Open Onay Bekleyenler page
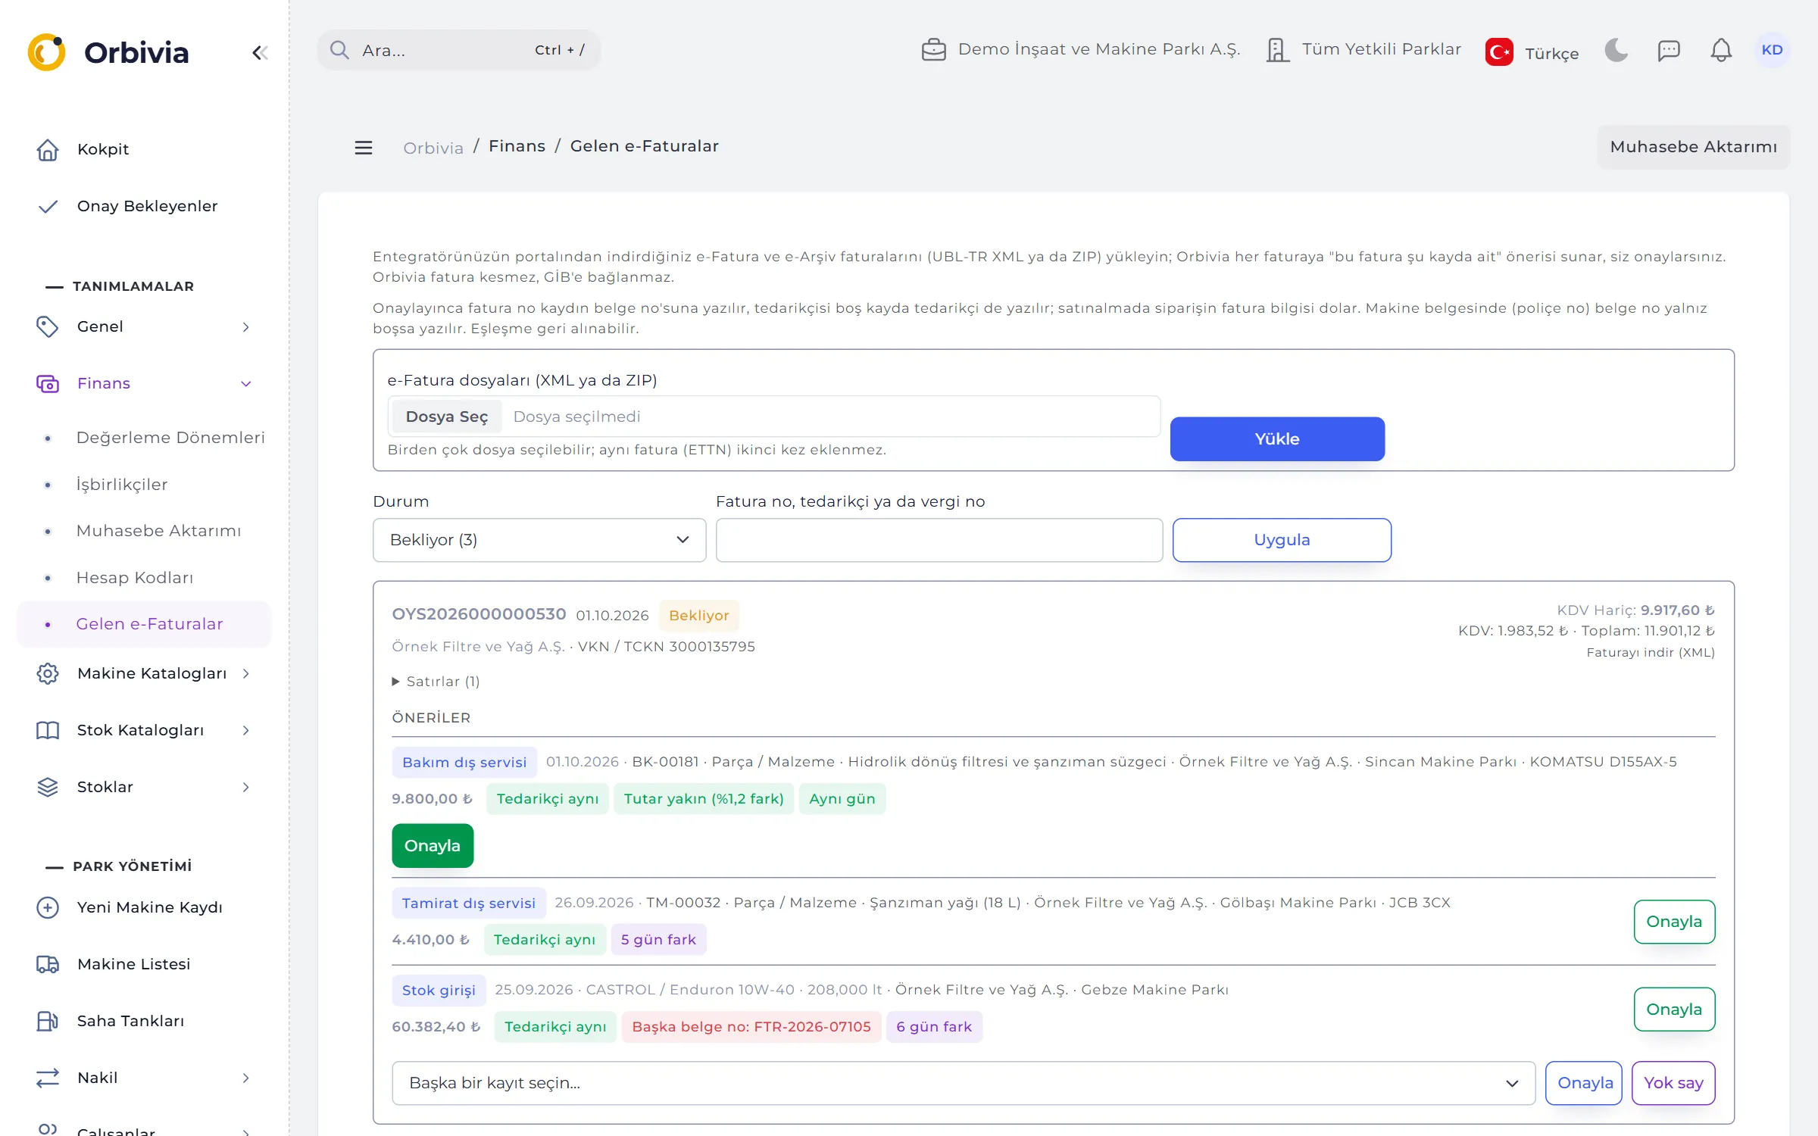This screenshot has height=1136, width=1818. click(144, 206)
